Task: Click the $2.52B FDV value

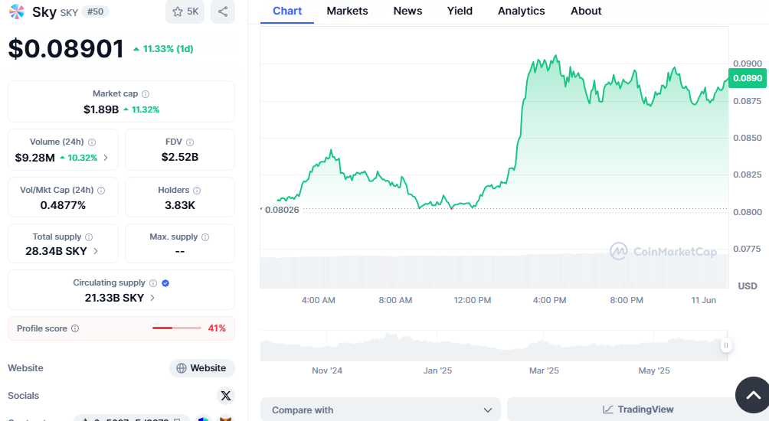Action: click(180, 157)
